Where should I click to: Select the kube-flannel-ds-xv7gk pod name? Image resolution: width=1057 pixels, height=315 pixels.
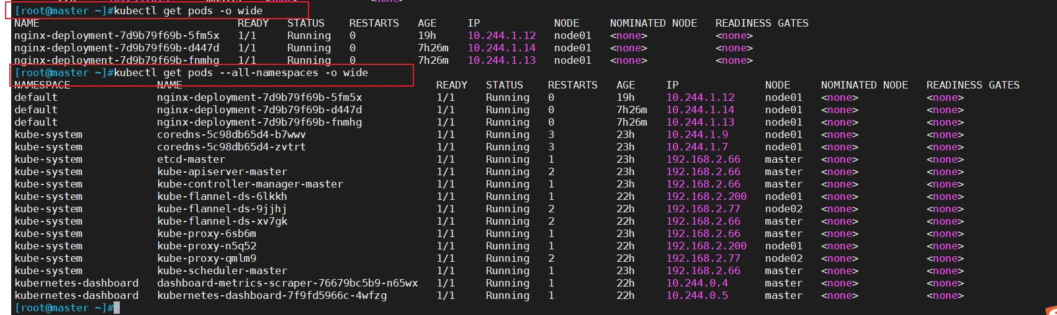point(222,221)
